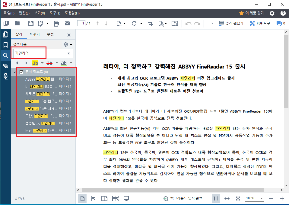Open rotate pages dropdown arrow
The height and width of the screenshot is (205, 289).
pyautogui.click(x=141, y=24)
